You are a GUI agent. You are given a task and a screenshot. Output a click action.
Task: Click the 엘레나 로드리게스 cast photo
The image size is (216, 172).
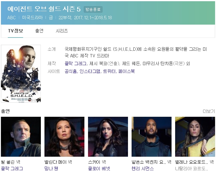[x=195, y=137]
